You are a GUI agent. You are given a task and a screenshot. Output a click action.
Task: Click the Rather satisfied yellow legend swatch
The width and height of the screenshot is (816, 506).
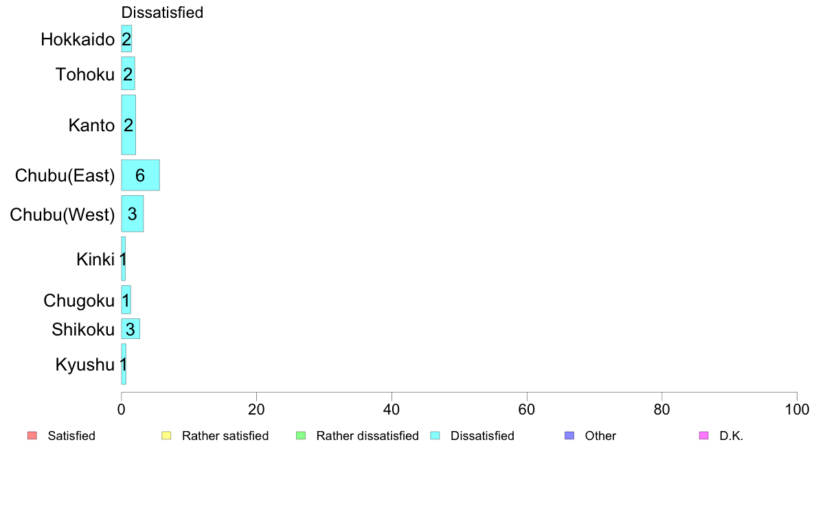pos(166,436)
